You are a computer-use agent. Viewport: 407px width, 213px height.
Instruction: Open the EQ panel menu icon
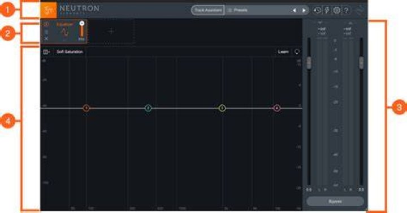[x=46, y=52]
